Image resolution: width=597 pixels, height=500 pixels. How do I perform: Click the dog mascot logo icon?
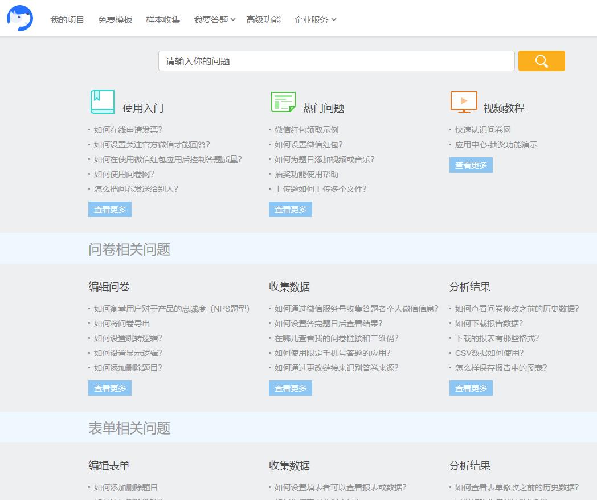click(19, 18)
